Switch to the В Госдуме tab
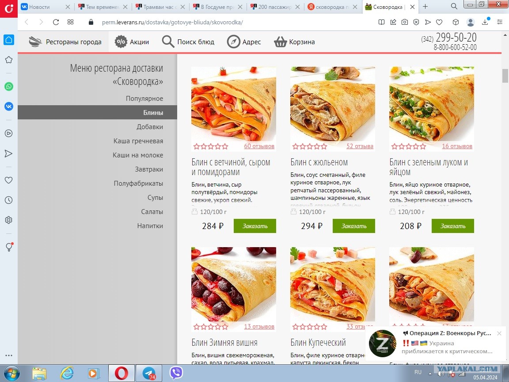Image resolution: width=509 pixels, height=382 pixels. [x=217, y=7]
